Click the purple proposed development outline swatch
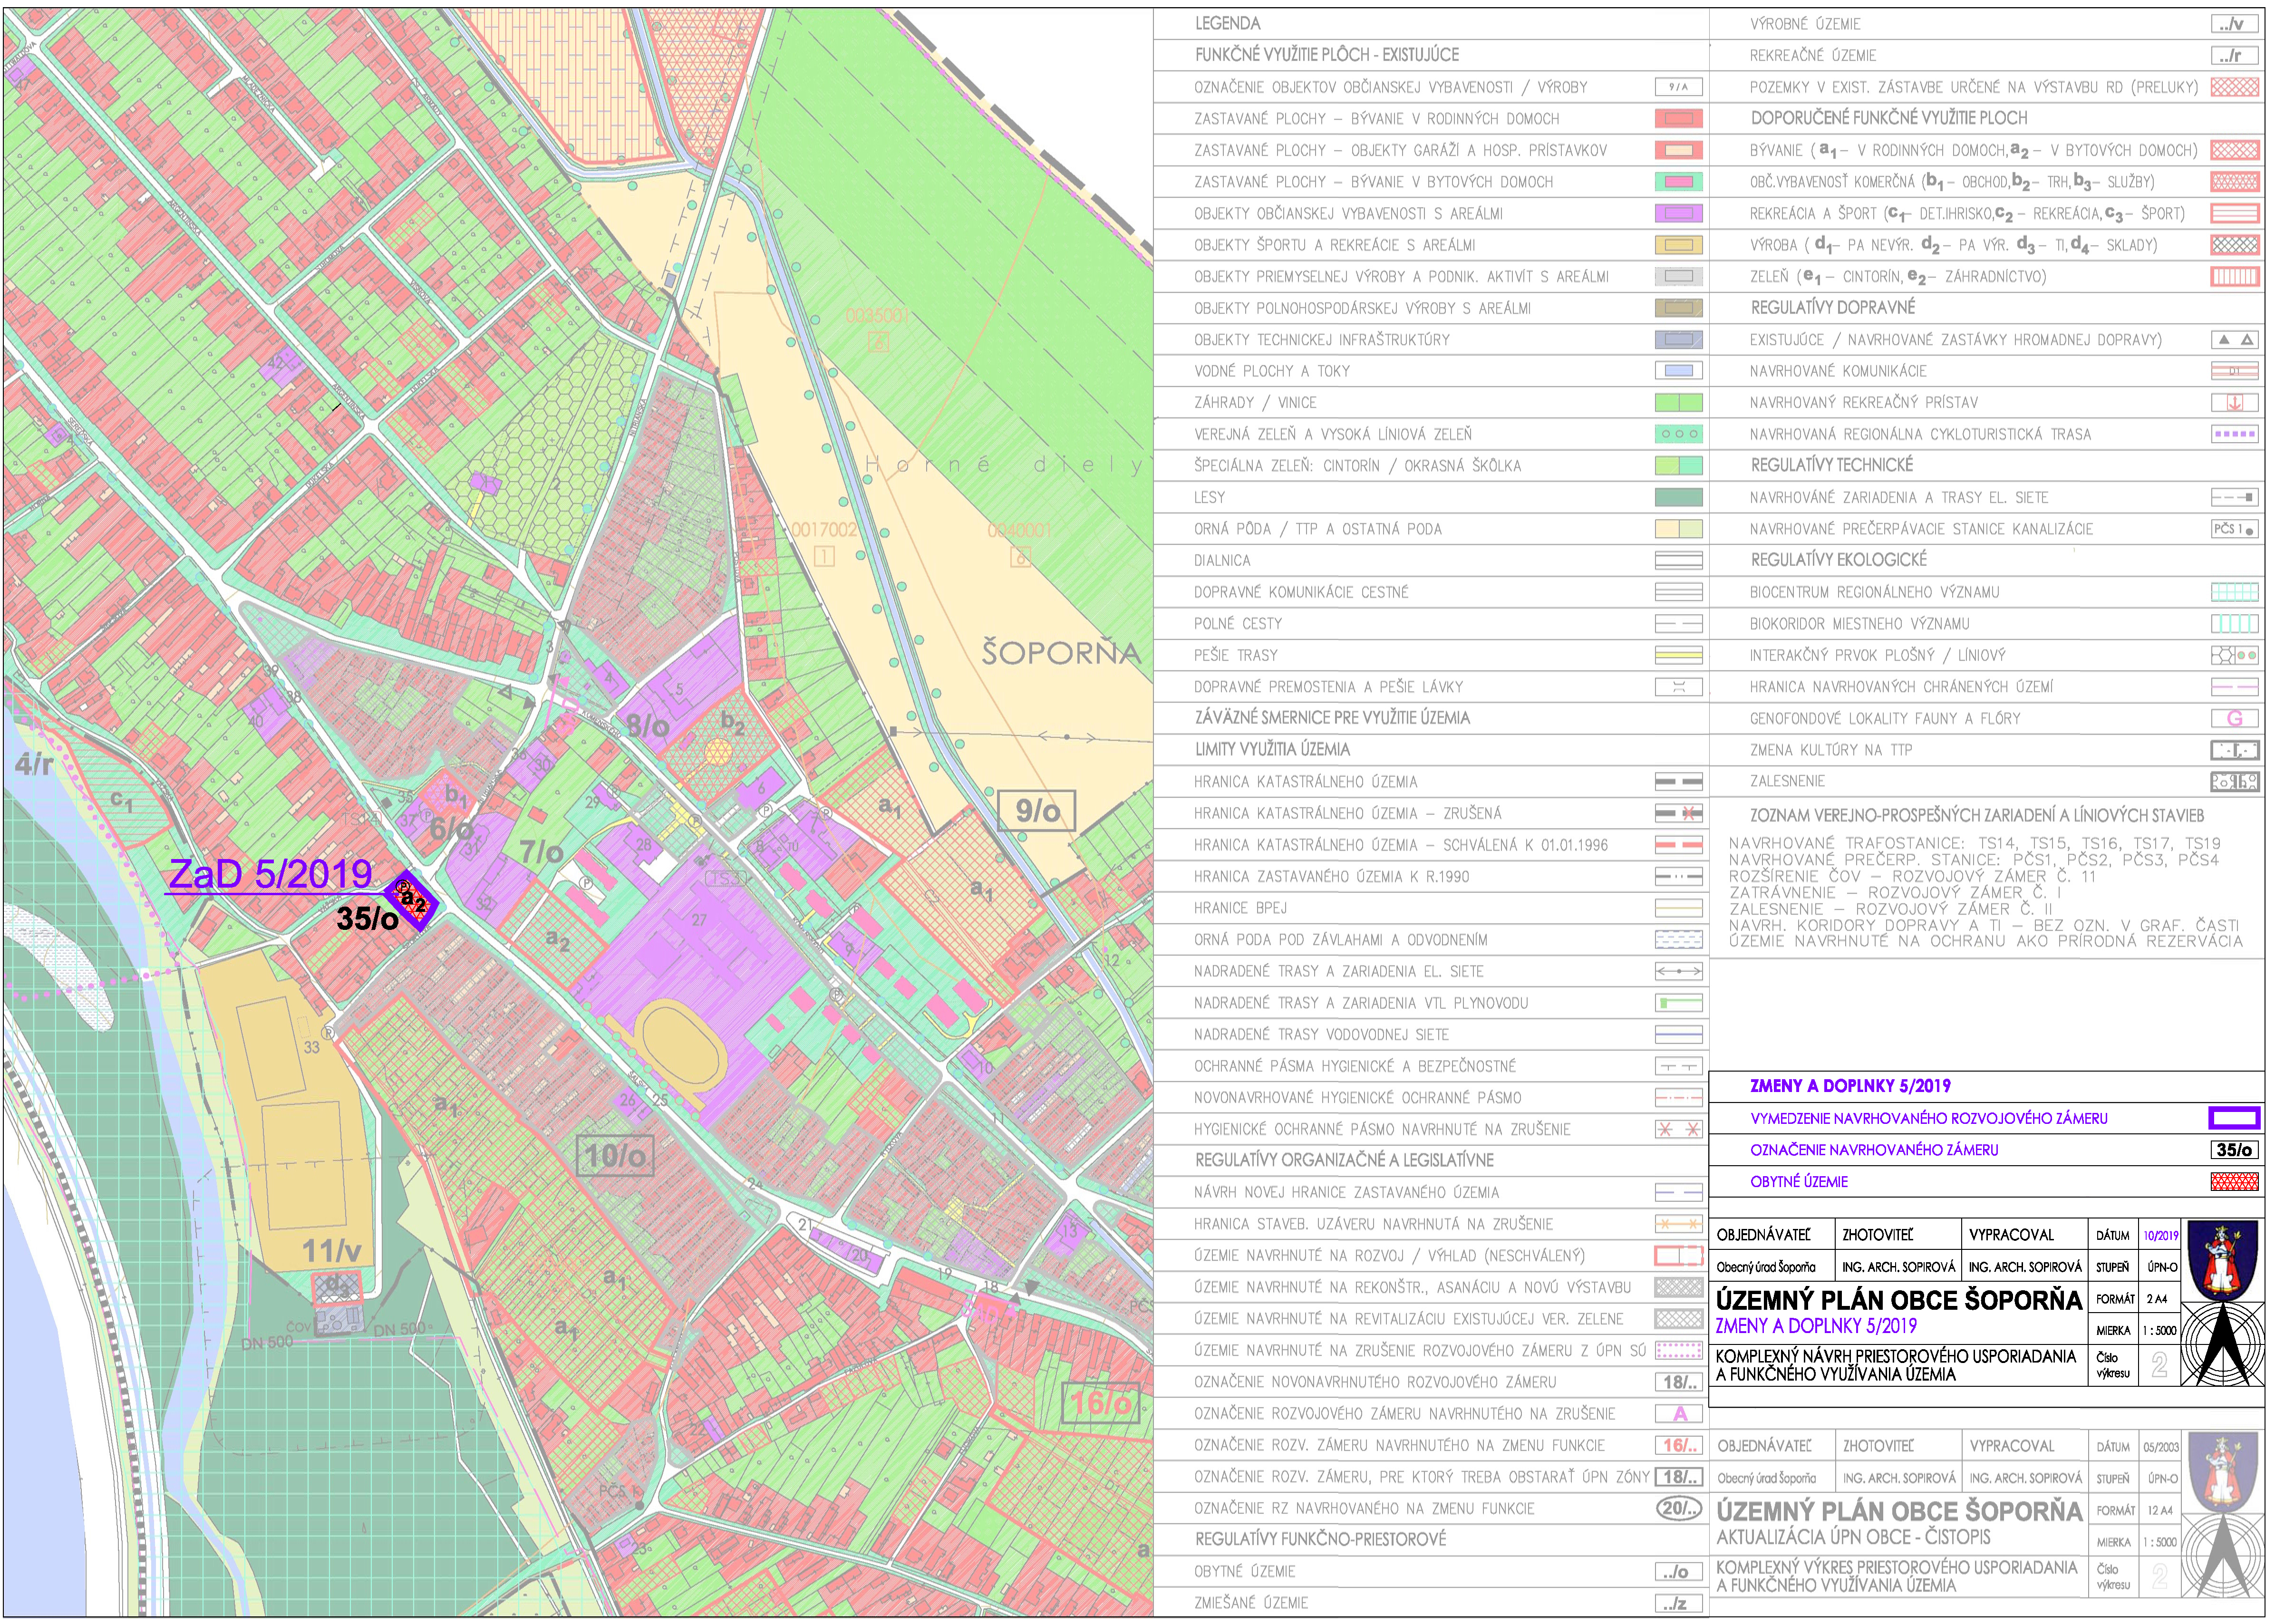The image size is (2275, 1624). tap(2234, 1118)
